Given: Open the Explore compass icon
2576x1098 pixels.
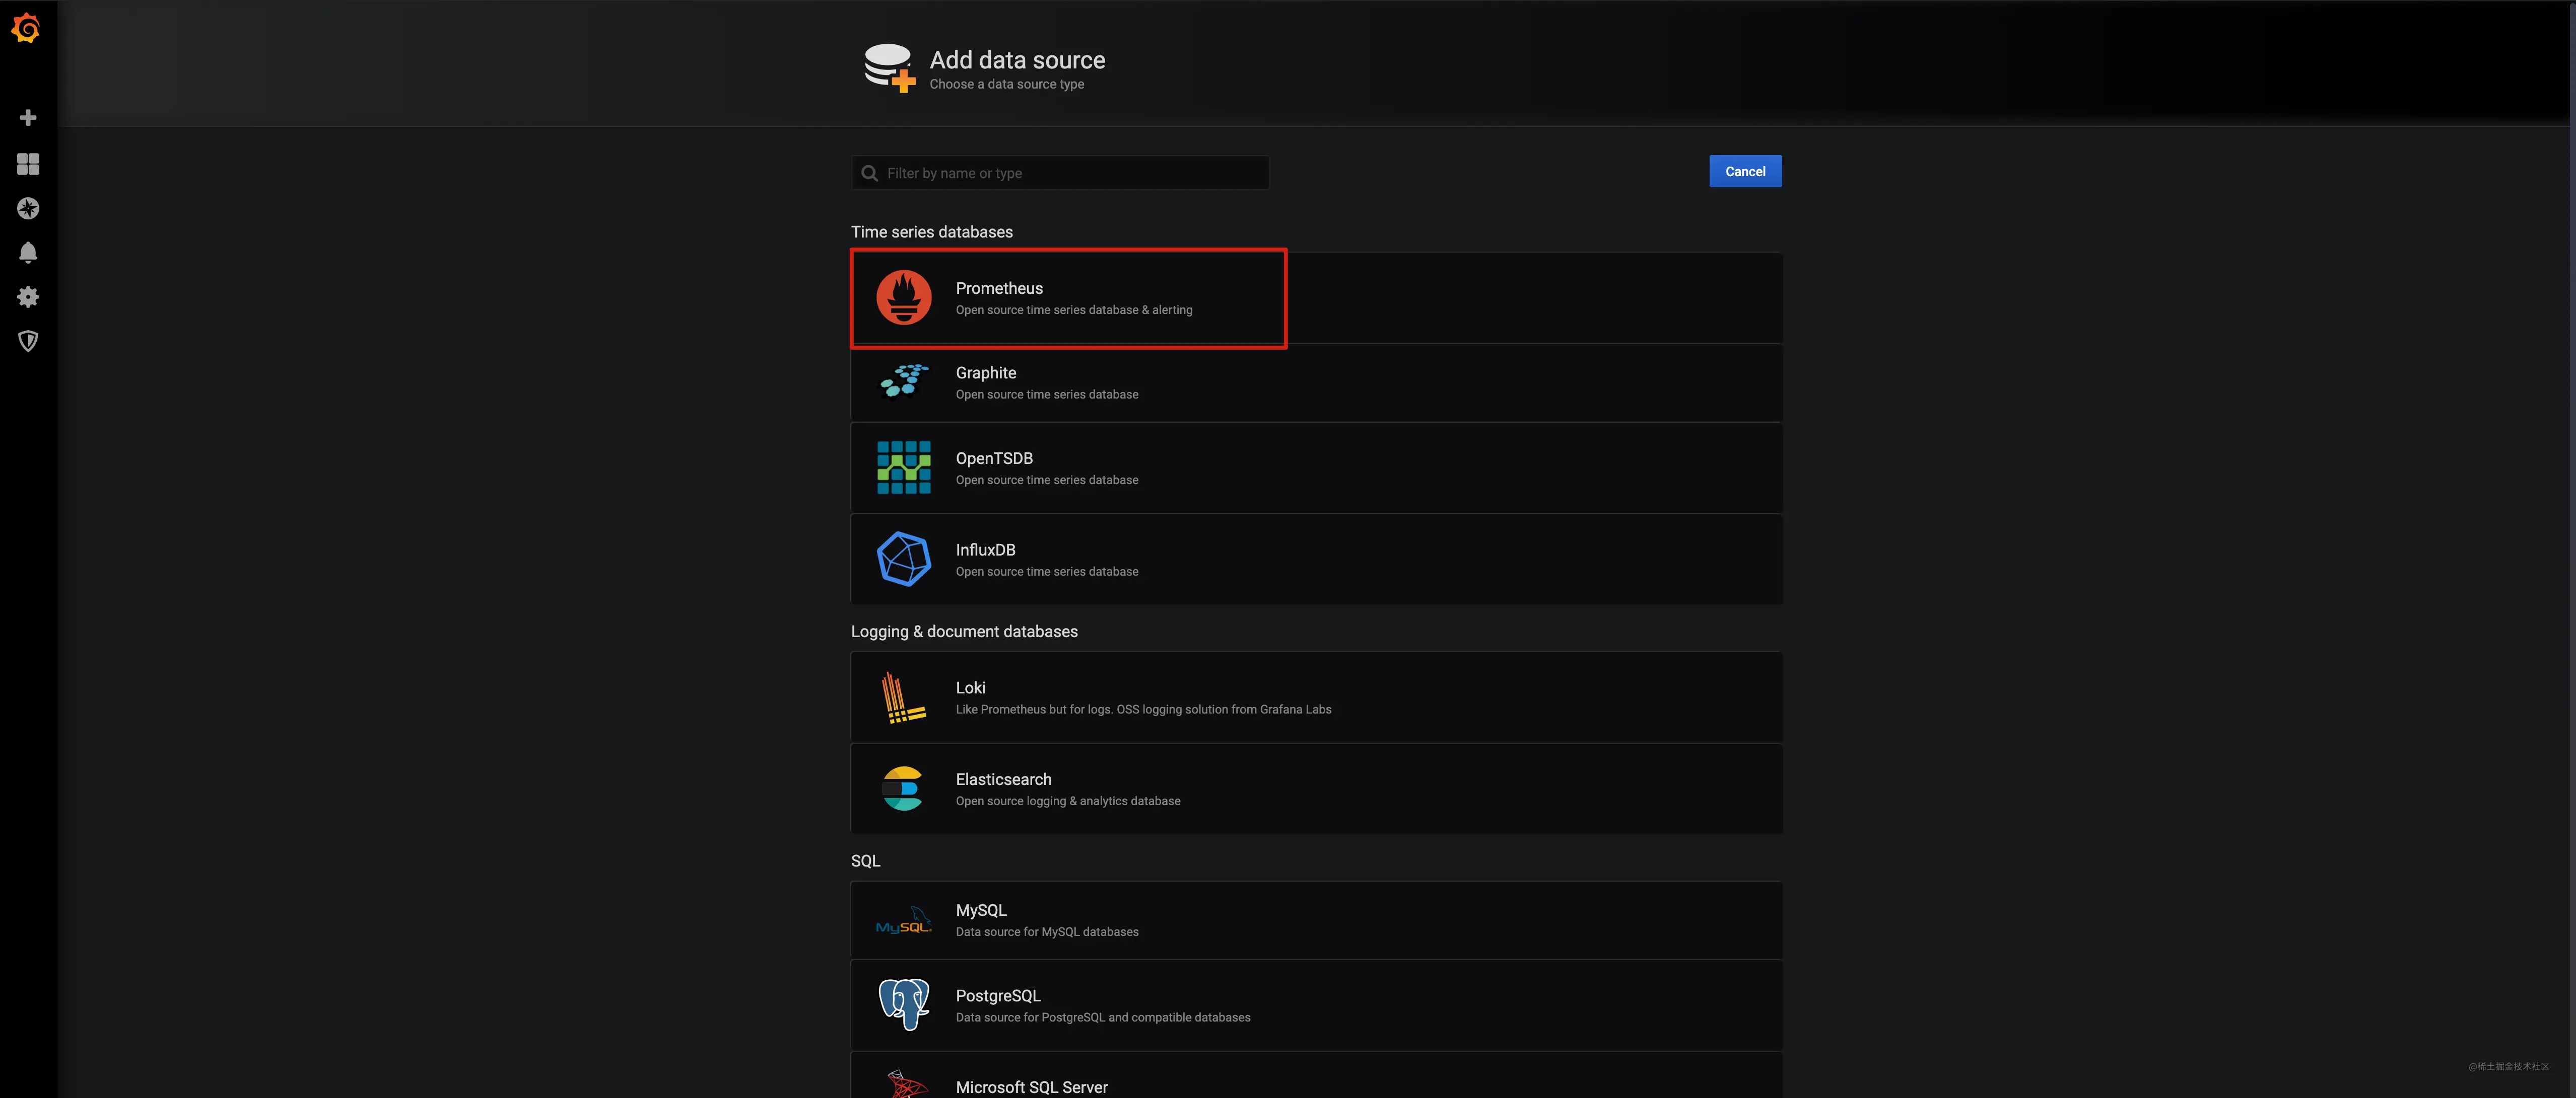Looking at the screenshot, I should pyautogui.click(x=28, y=208).
